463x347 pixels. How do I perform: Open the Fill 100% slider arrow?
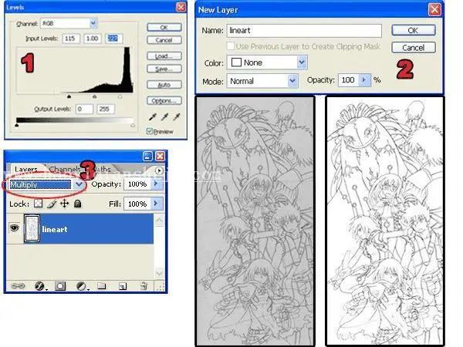[x=156, y=204]
